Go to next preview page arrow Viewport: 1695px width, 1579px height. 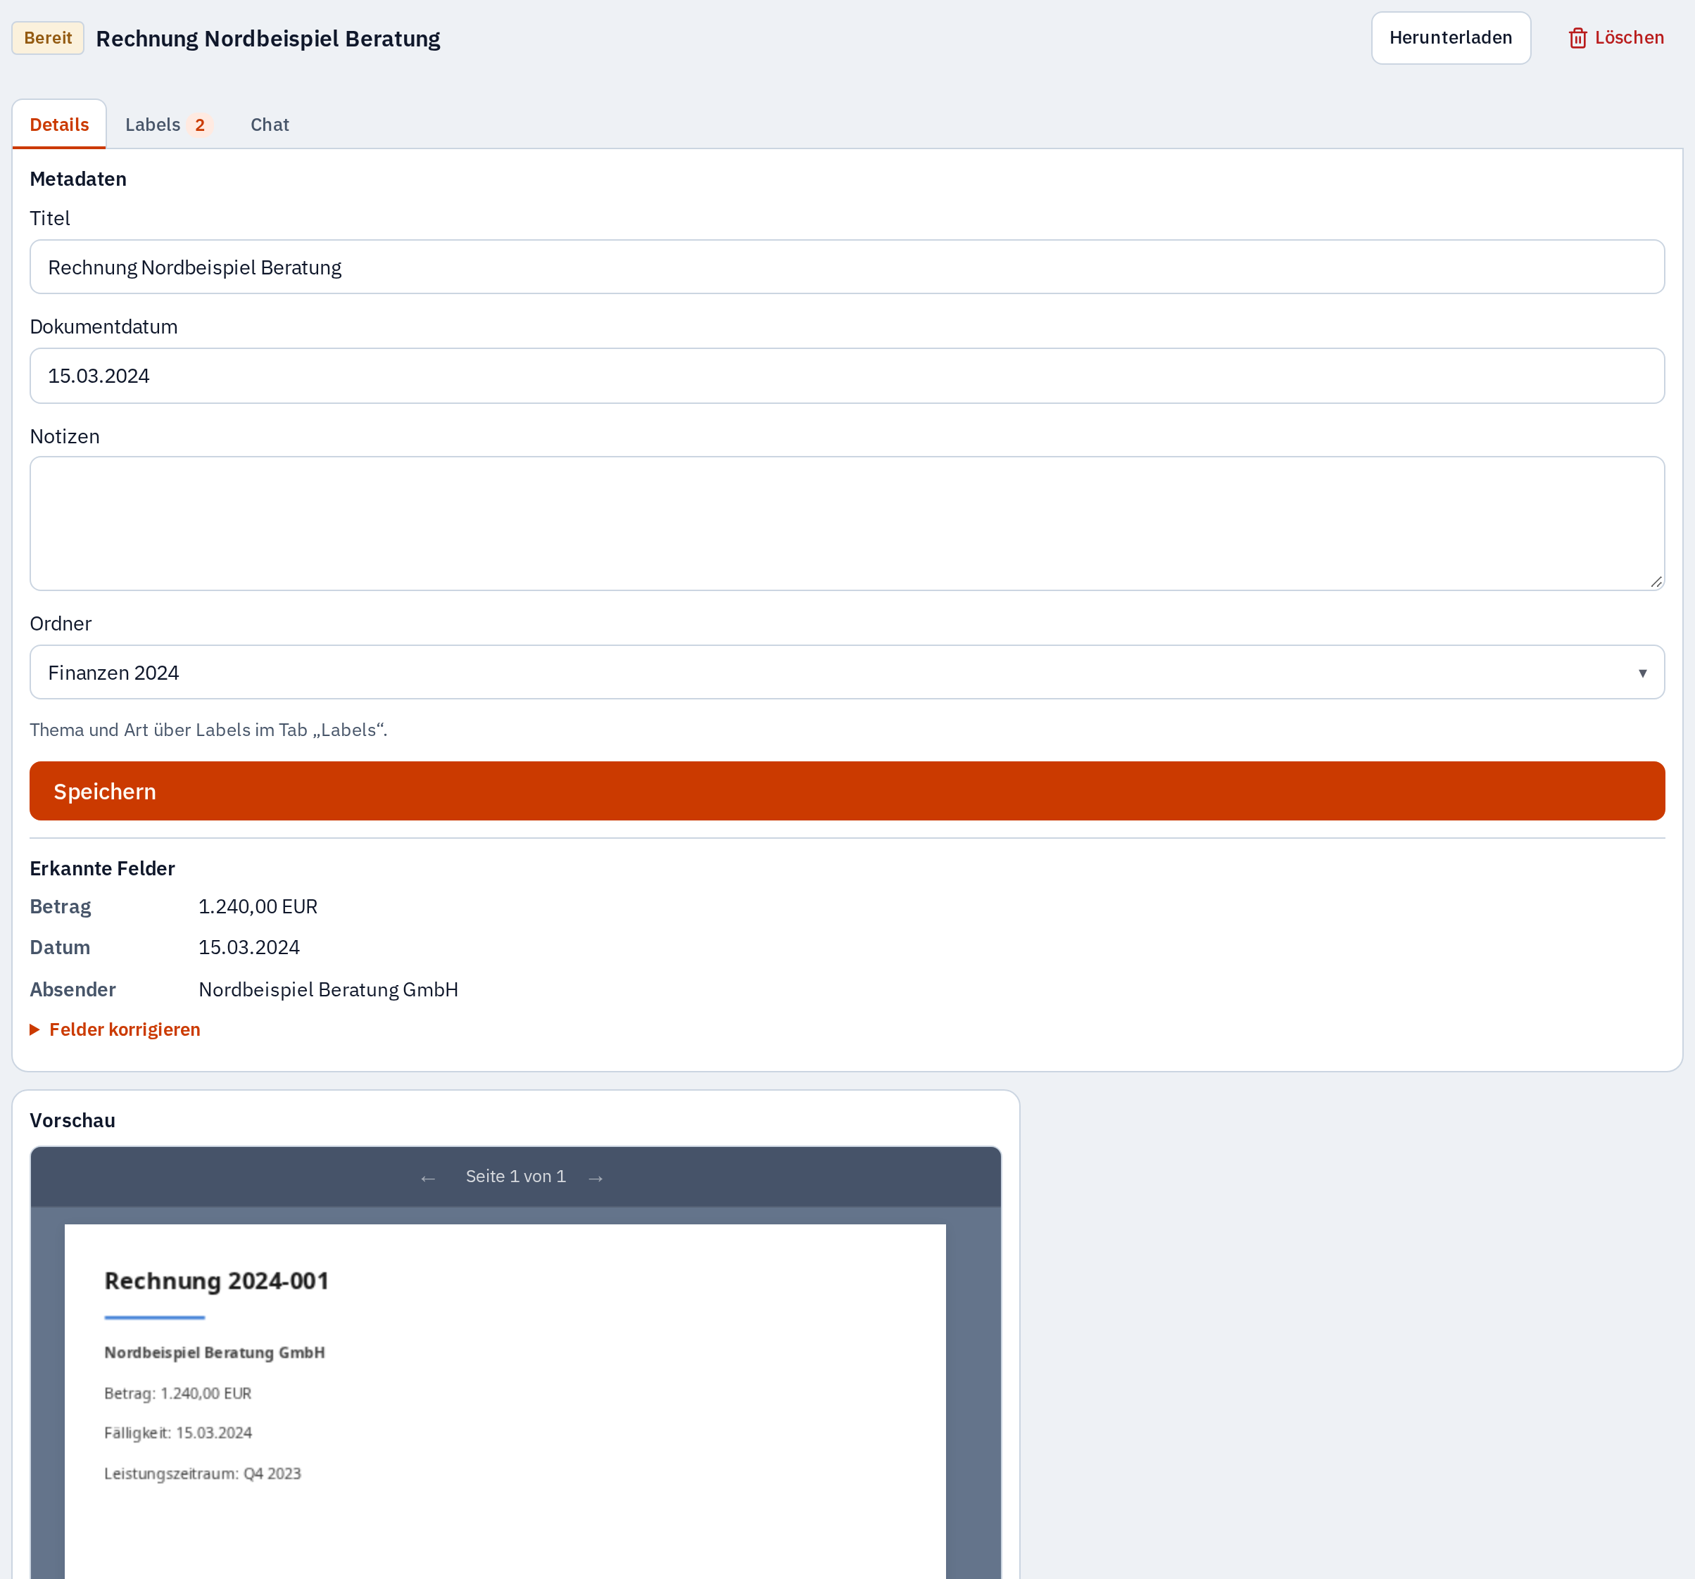[x=596, y=1178]
